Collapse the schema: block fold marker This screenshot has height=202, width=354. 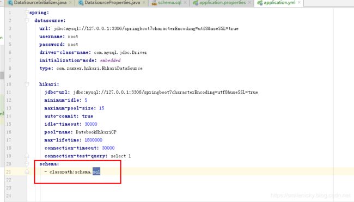tap(27, 164)
